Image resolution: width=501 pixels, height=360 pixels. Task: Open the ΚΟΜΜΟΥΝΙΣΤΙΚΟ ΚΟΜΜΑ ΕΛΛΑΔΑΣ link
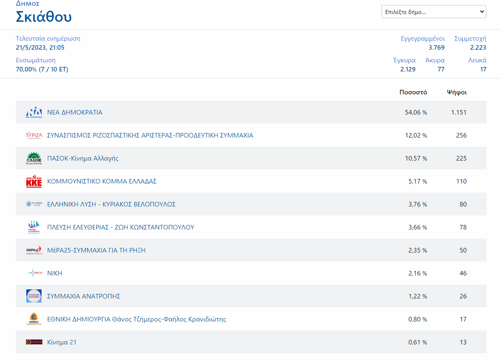(x=102, y=181)
